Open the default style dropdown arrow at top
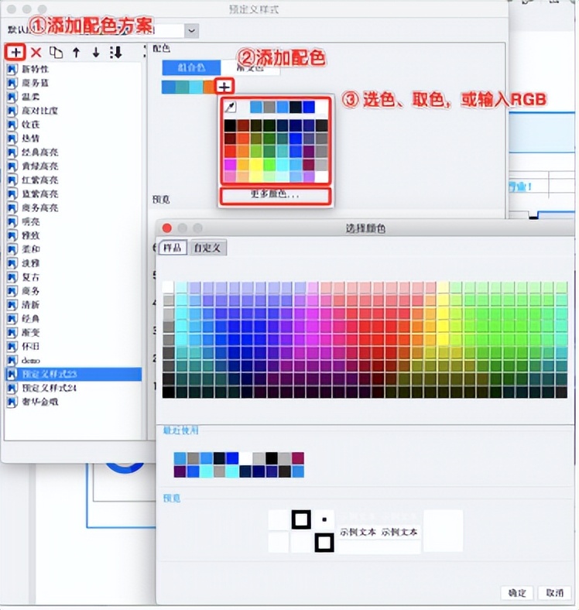Screen dimensions: 579x610 191,31
